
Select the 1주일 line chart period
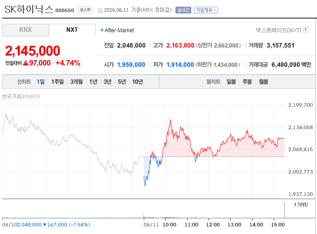(x=57, y=82)
